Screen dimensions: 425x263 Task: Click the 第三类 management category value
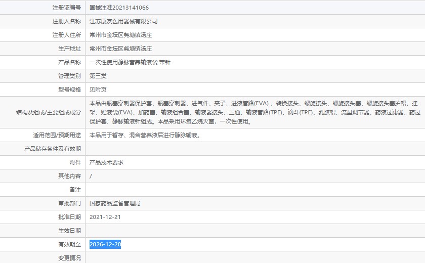click(x=98, y=76)
